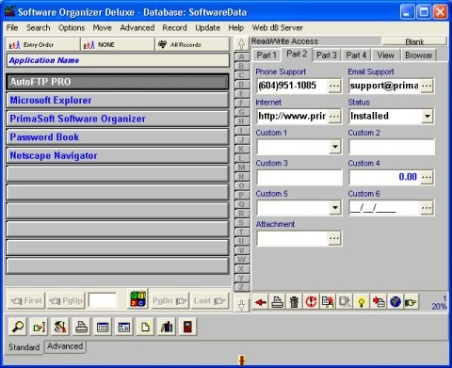Image resolution: width=452 pixels, height=368 pixels.
Task: Switch to the Part 1 tab
Action: click(x=266, y=56)
